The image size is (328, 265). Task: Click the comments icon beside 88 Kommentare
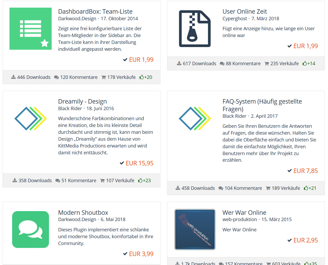[x=222, y=64]
